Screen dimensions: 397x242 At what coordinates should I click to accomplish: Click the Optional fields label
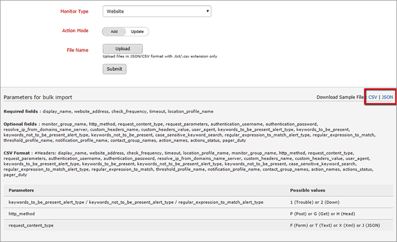[22, 124]
